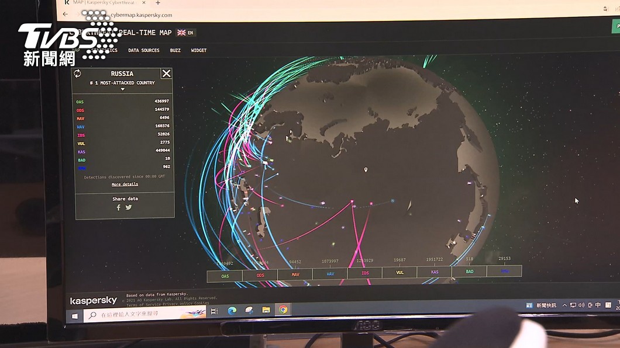Click the VUL total 19687 above bar
The image size is (620, 348).
click(399, 260)
